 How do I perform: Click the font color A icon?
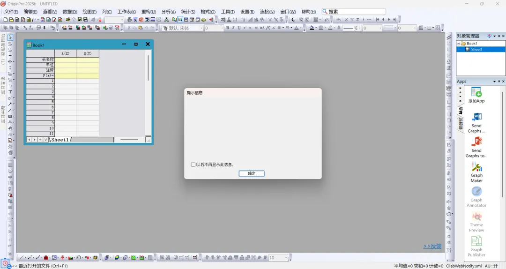click(296, 28)
